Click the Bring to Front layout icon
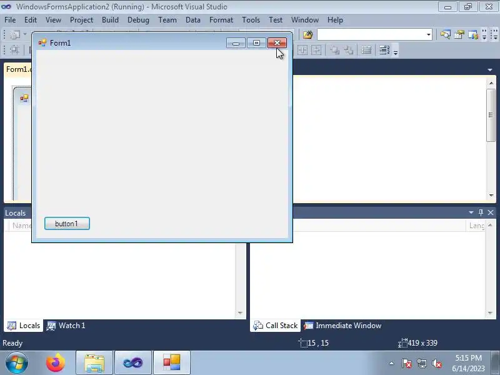The width and height of the screenshot is (500, 375). pos(334,50)
